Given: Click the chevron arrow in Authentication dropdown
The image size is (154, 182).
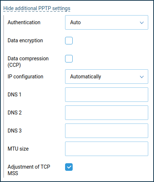Looking at the screenshot, I should [x=142, y=23].
